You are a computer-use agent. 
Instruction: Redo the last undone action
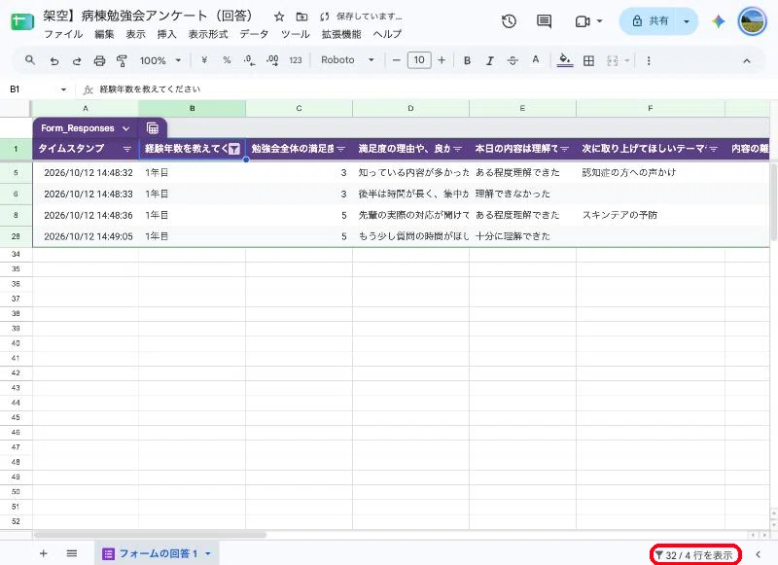(x=77, y=61)
